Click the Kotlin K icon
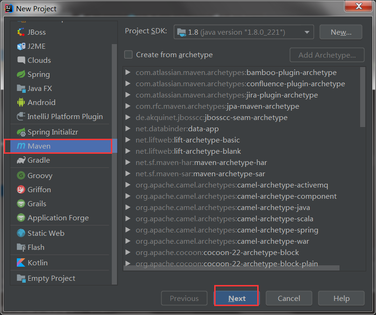Viewport: 376px width, 315px height. click(21, 262)
